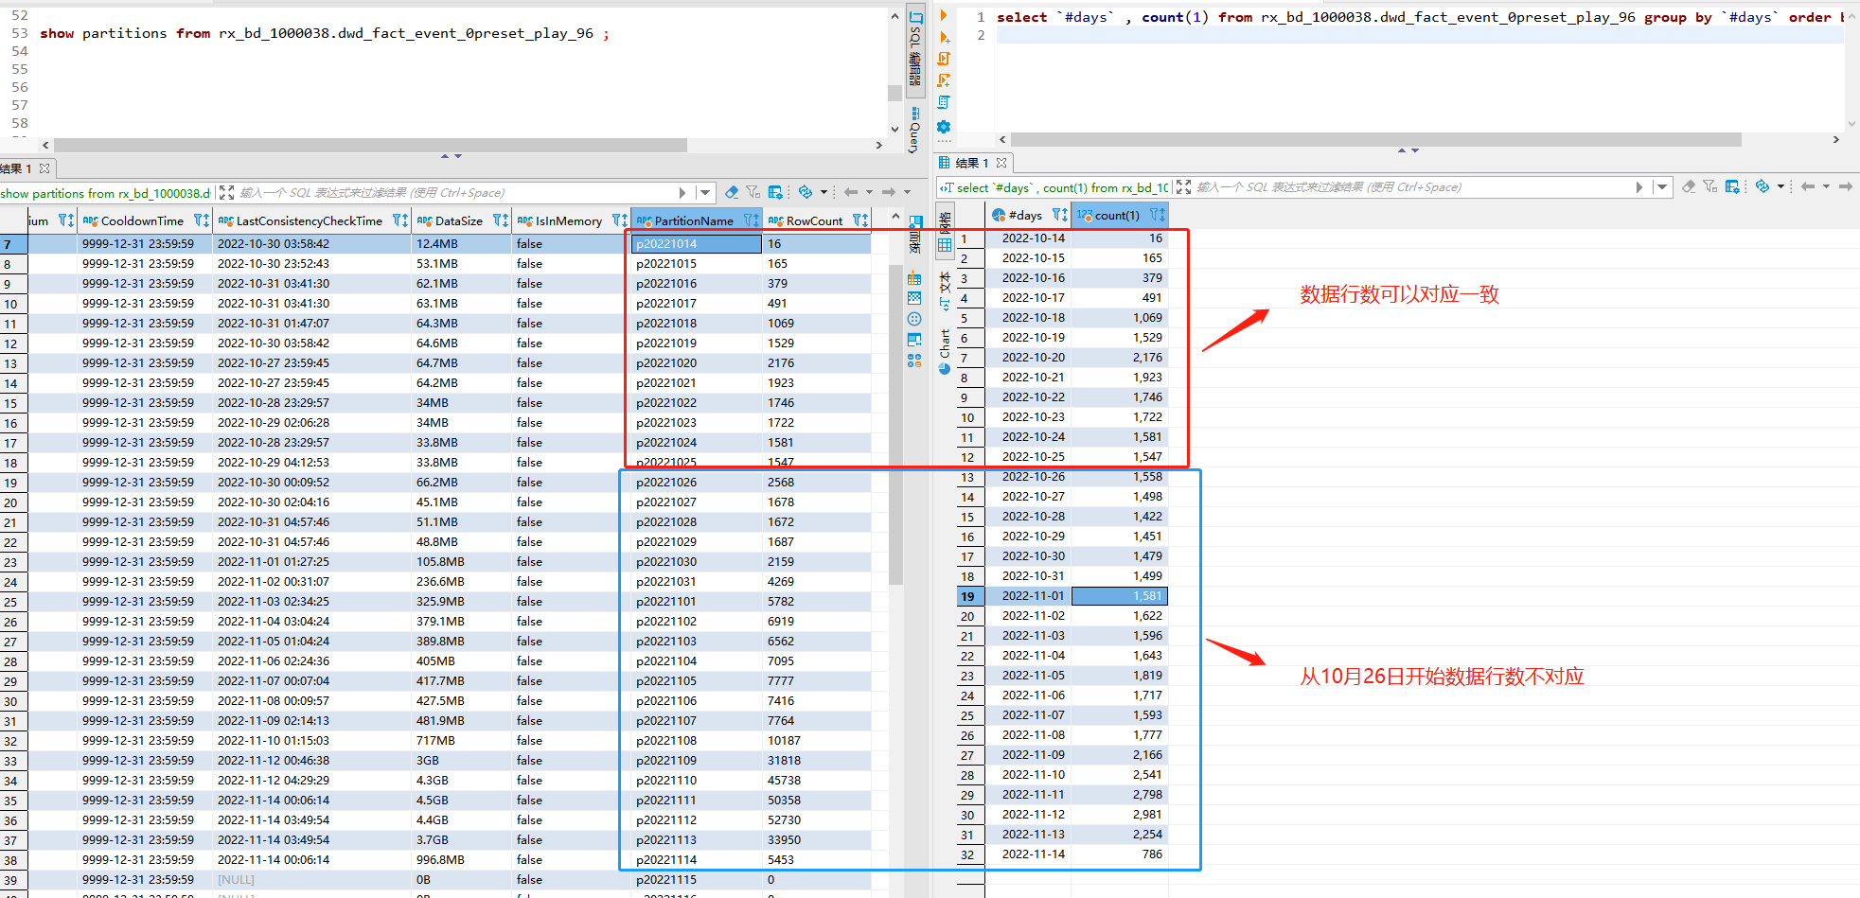Viewport: 1860px width, 898px height.
Task: Go forward in right results history
Action: [1845, 186]
